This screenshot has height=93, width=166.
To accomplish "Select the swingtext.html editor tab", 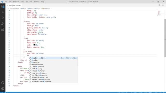I will coord(14,5).
